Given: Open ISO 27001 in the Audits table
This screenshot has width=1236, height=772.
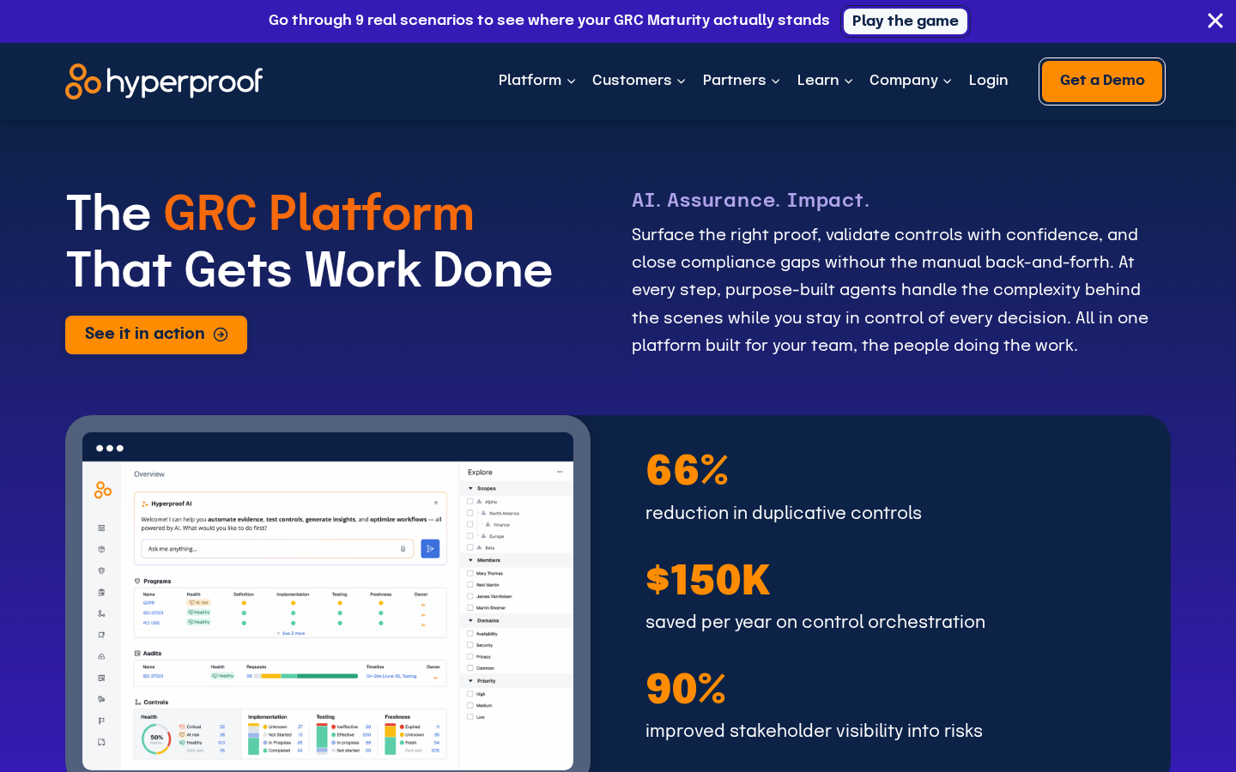Looking at the screenshot, I should pyautogui.click(x=153, y=676).
